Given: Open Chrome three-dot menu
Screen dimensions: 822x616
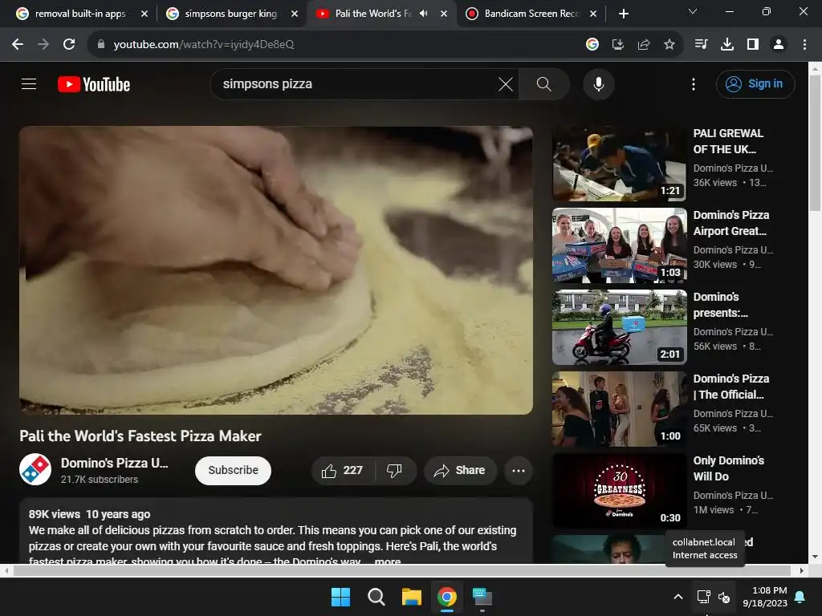Looking at the screenshot, I should click(x=804, y=45).
